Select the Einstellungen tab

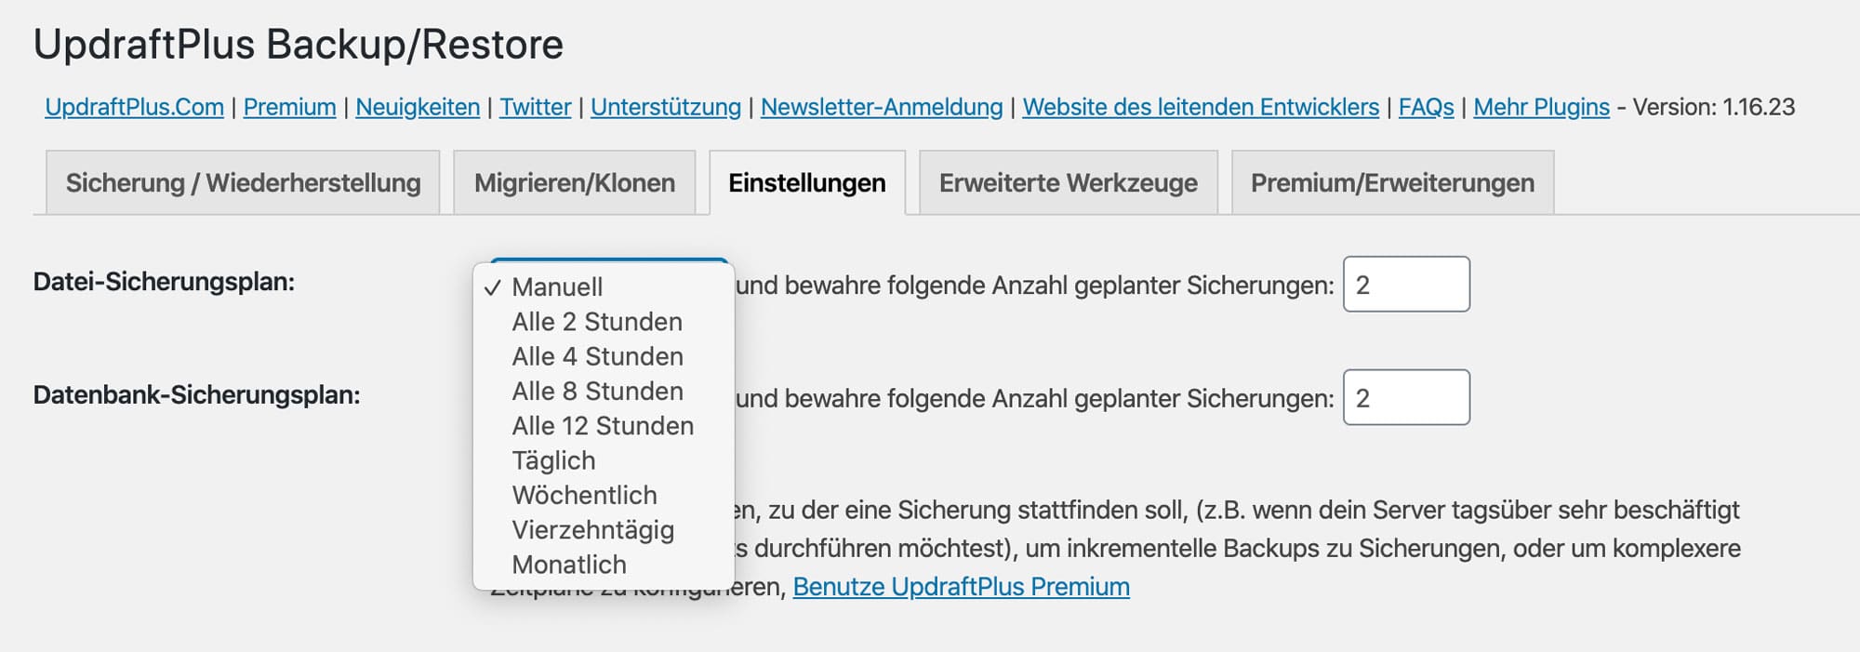click(x=807, y=182)
